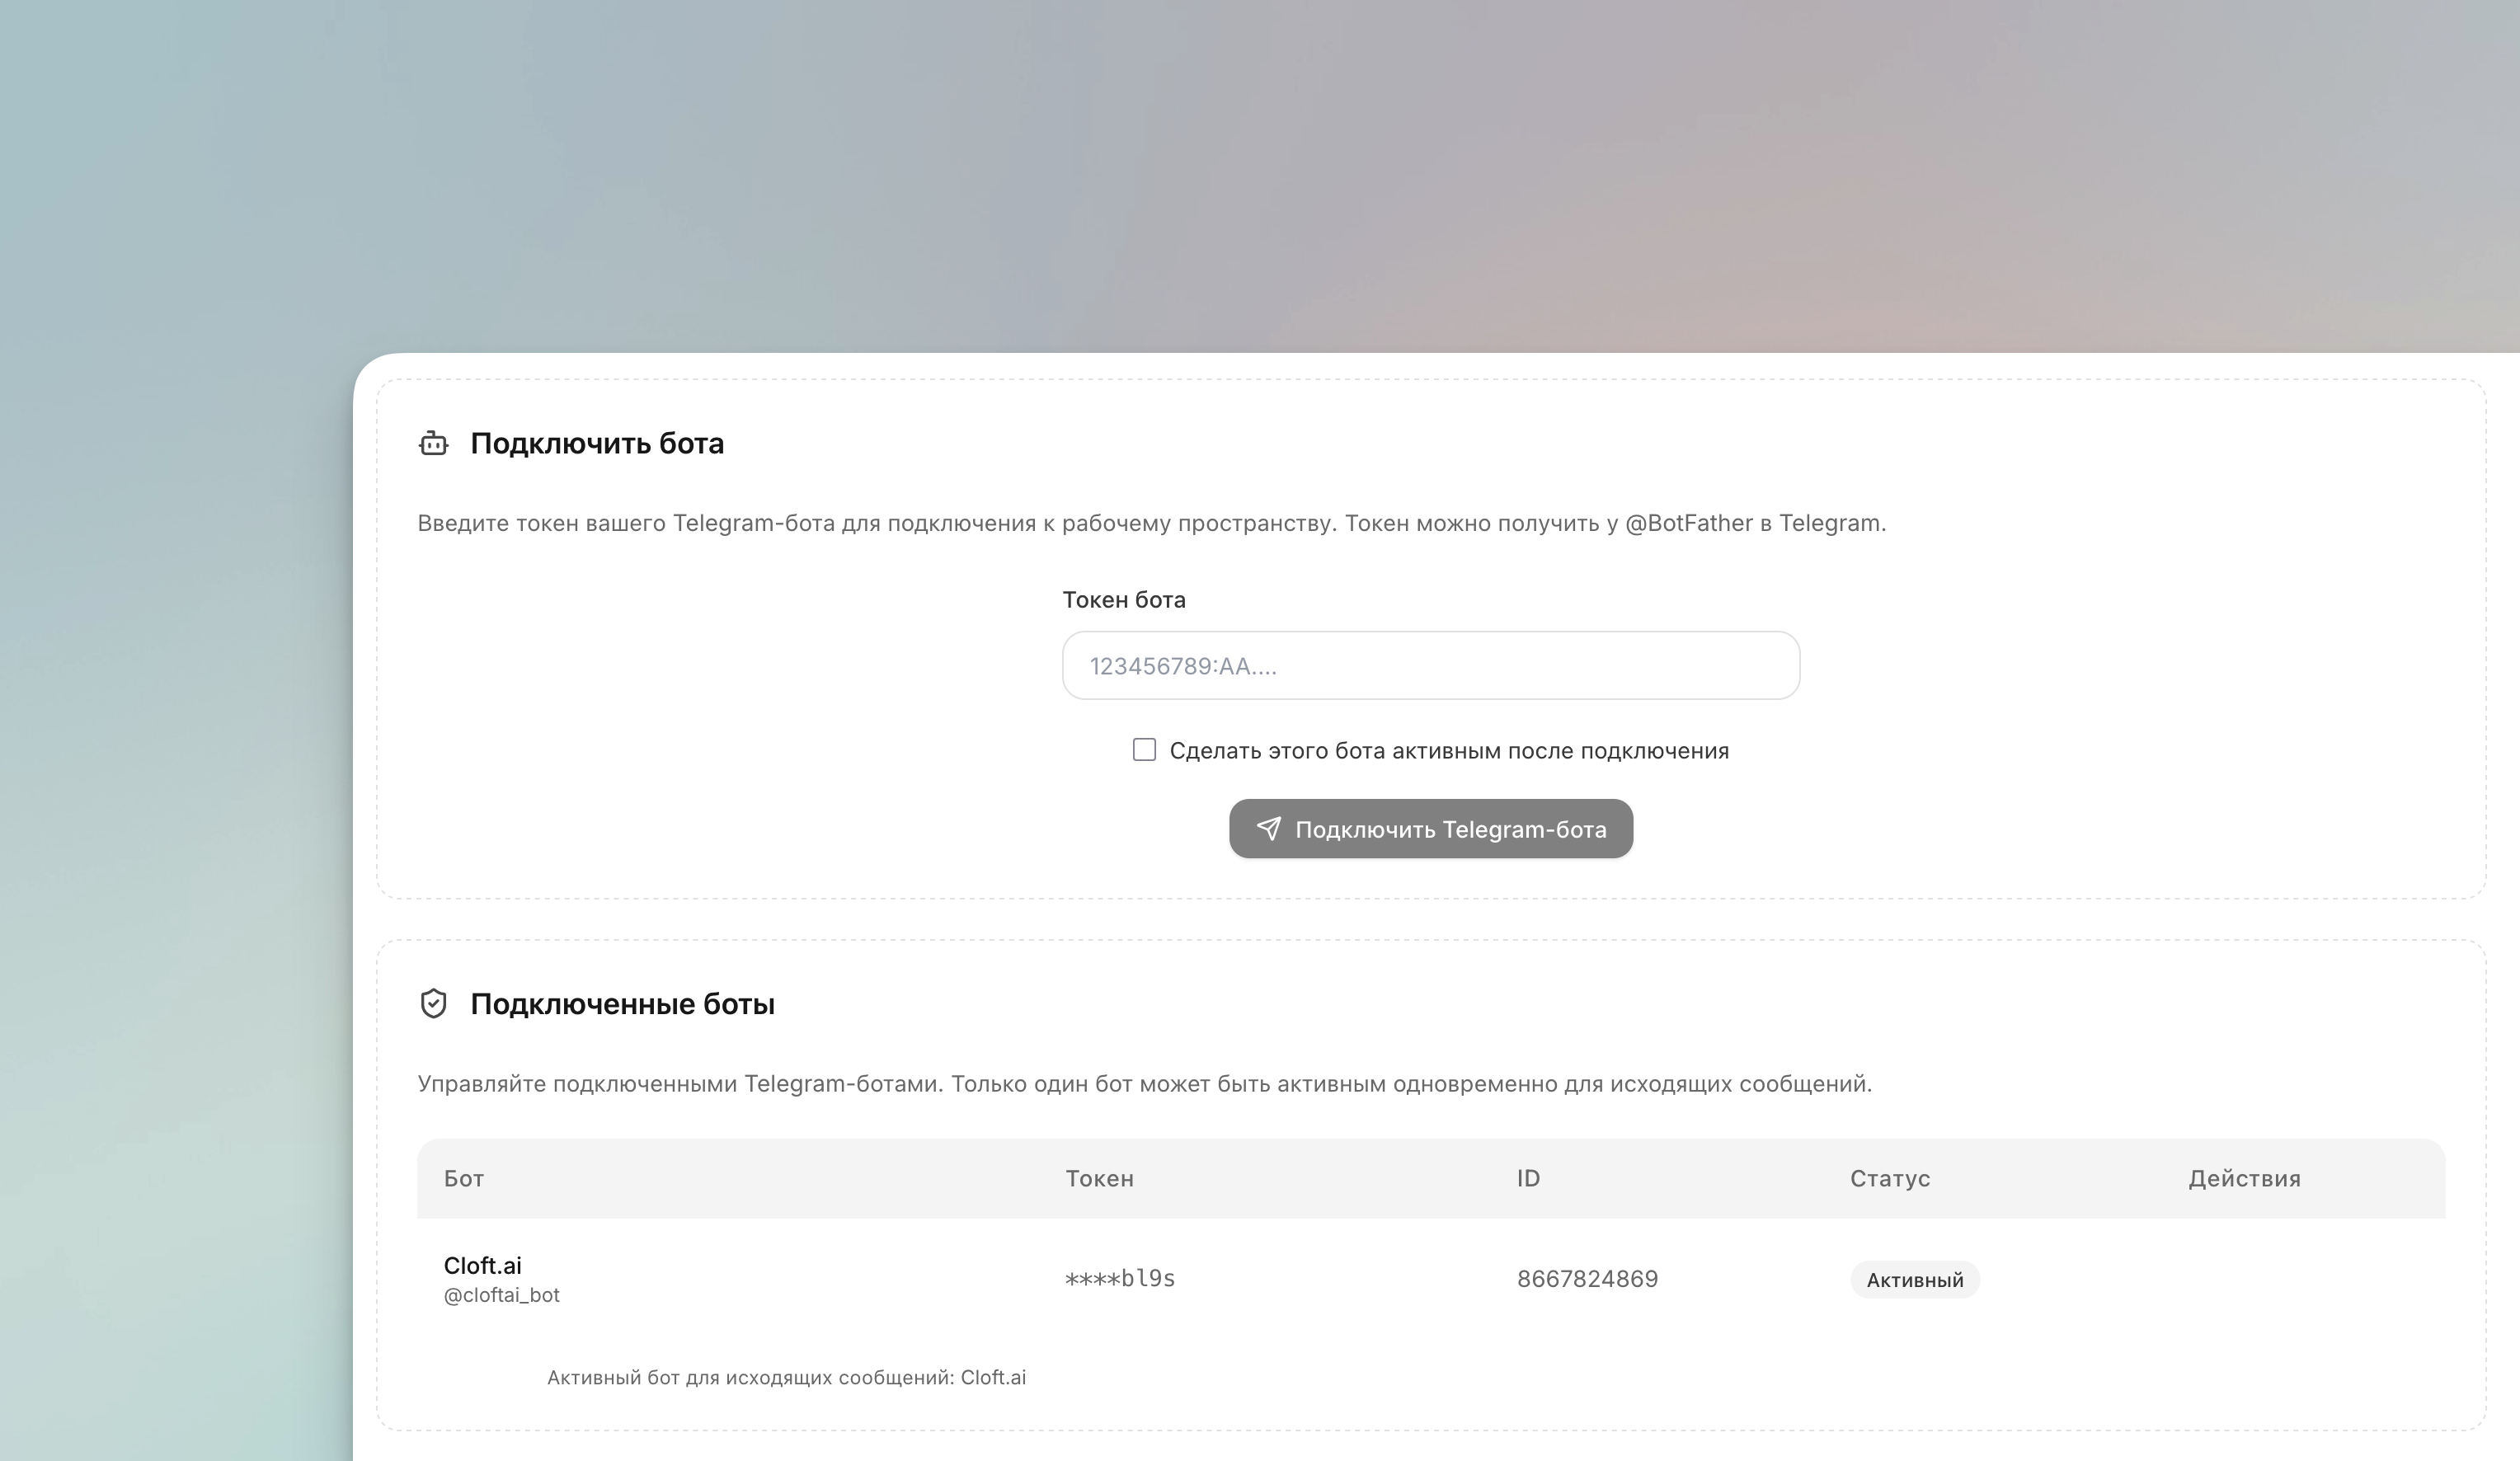Click the robot icon beside Подключить бота
Viewport: 2520px width, 1461px height.
click(433, 443)
